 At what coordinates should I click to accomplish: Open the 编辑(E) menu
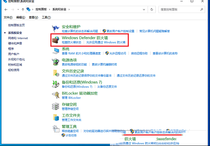point(21,17)
